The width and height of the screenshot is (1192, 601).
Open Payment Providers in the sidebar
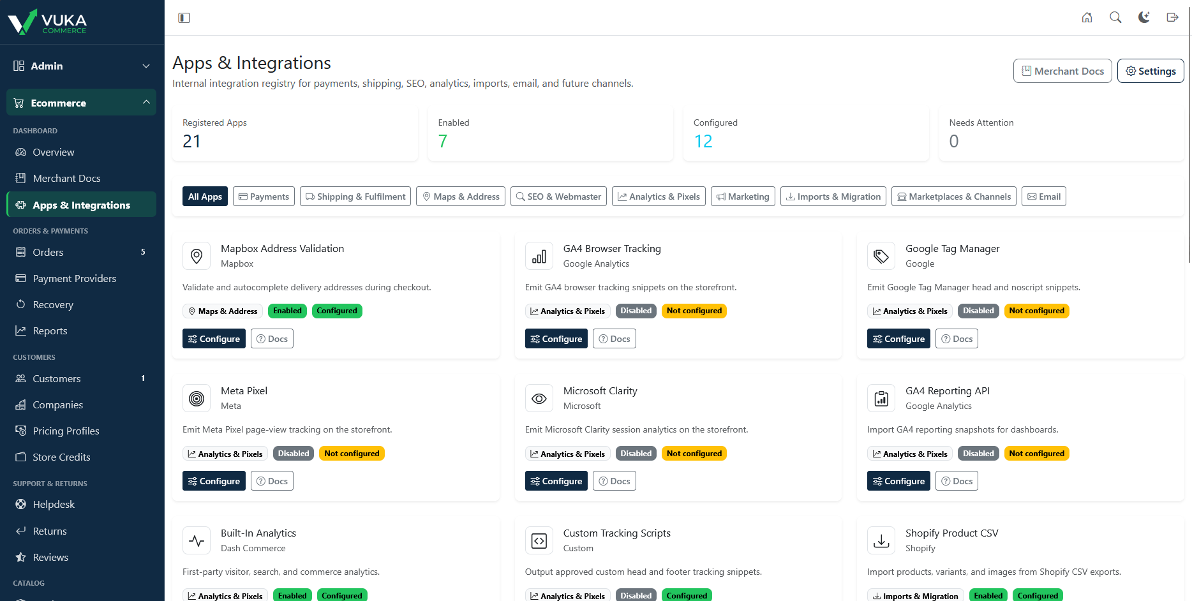82,278
